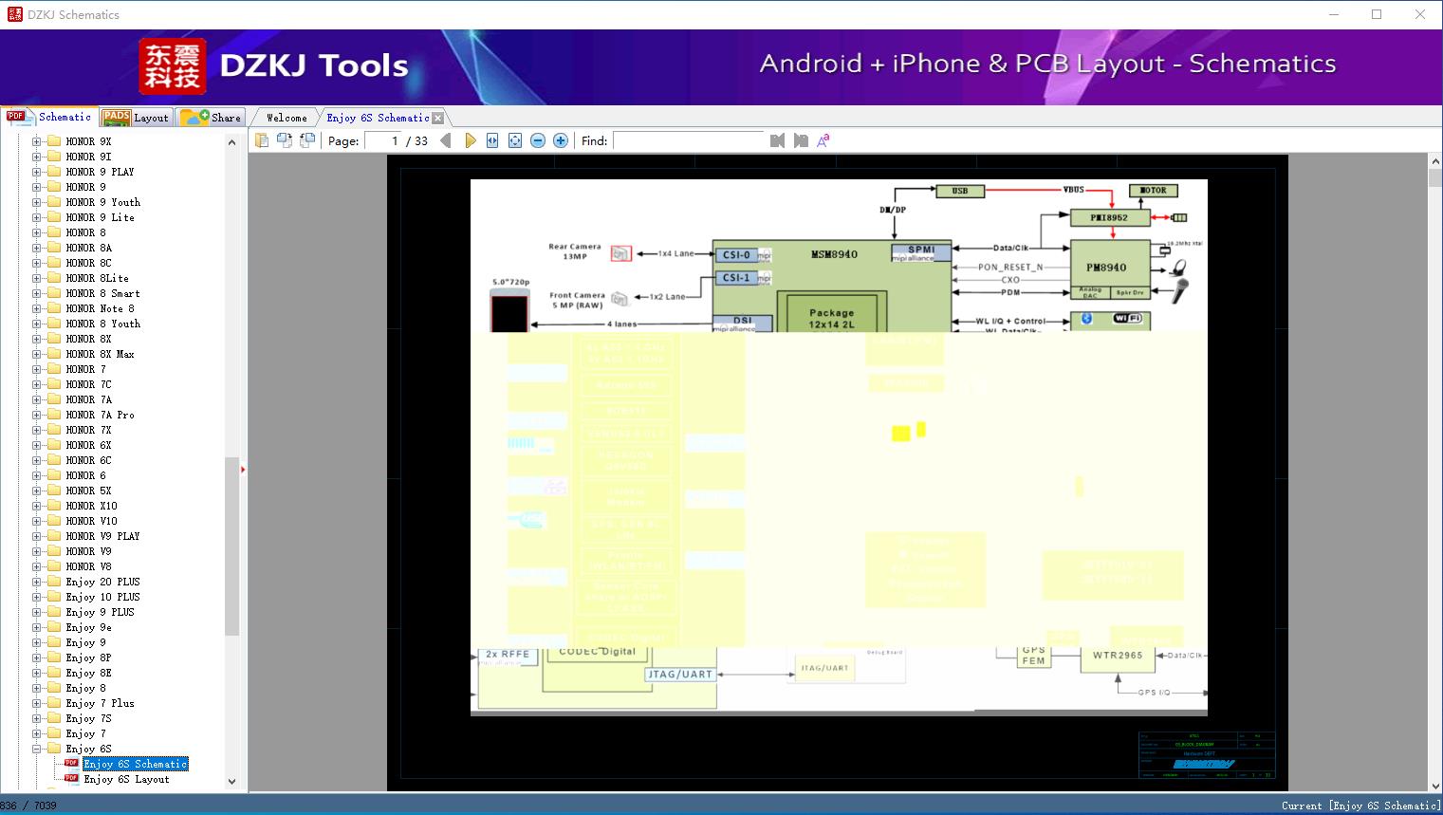Click the folder icon of HONOR X10
Image resolution: width=1443 pixels, height=815 pixels.
pos(54,506)
